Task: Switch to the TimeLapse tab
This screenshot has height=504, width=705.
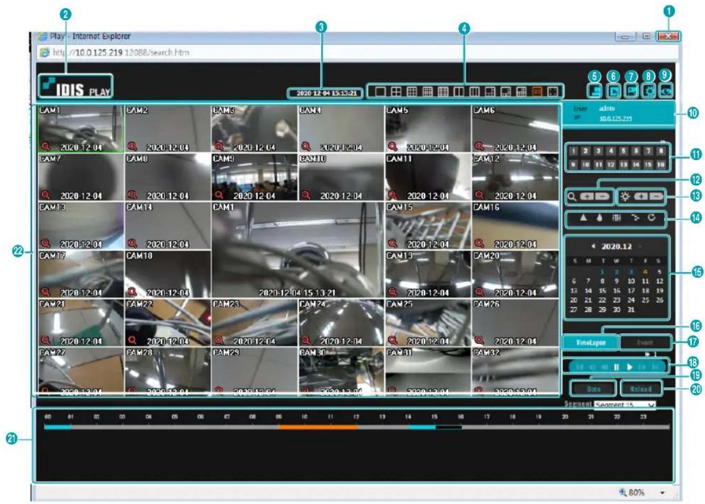Action: click(x=591, y=343)
